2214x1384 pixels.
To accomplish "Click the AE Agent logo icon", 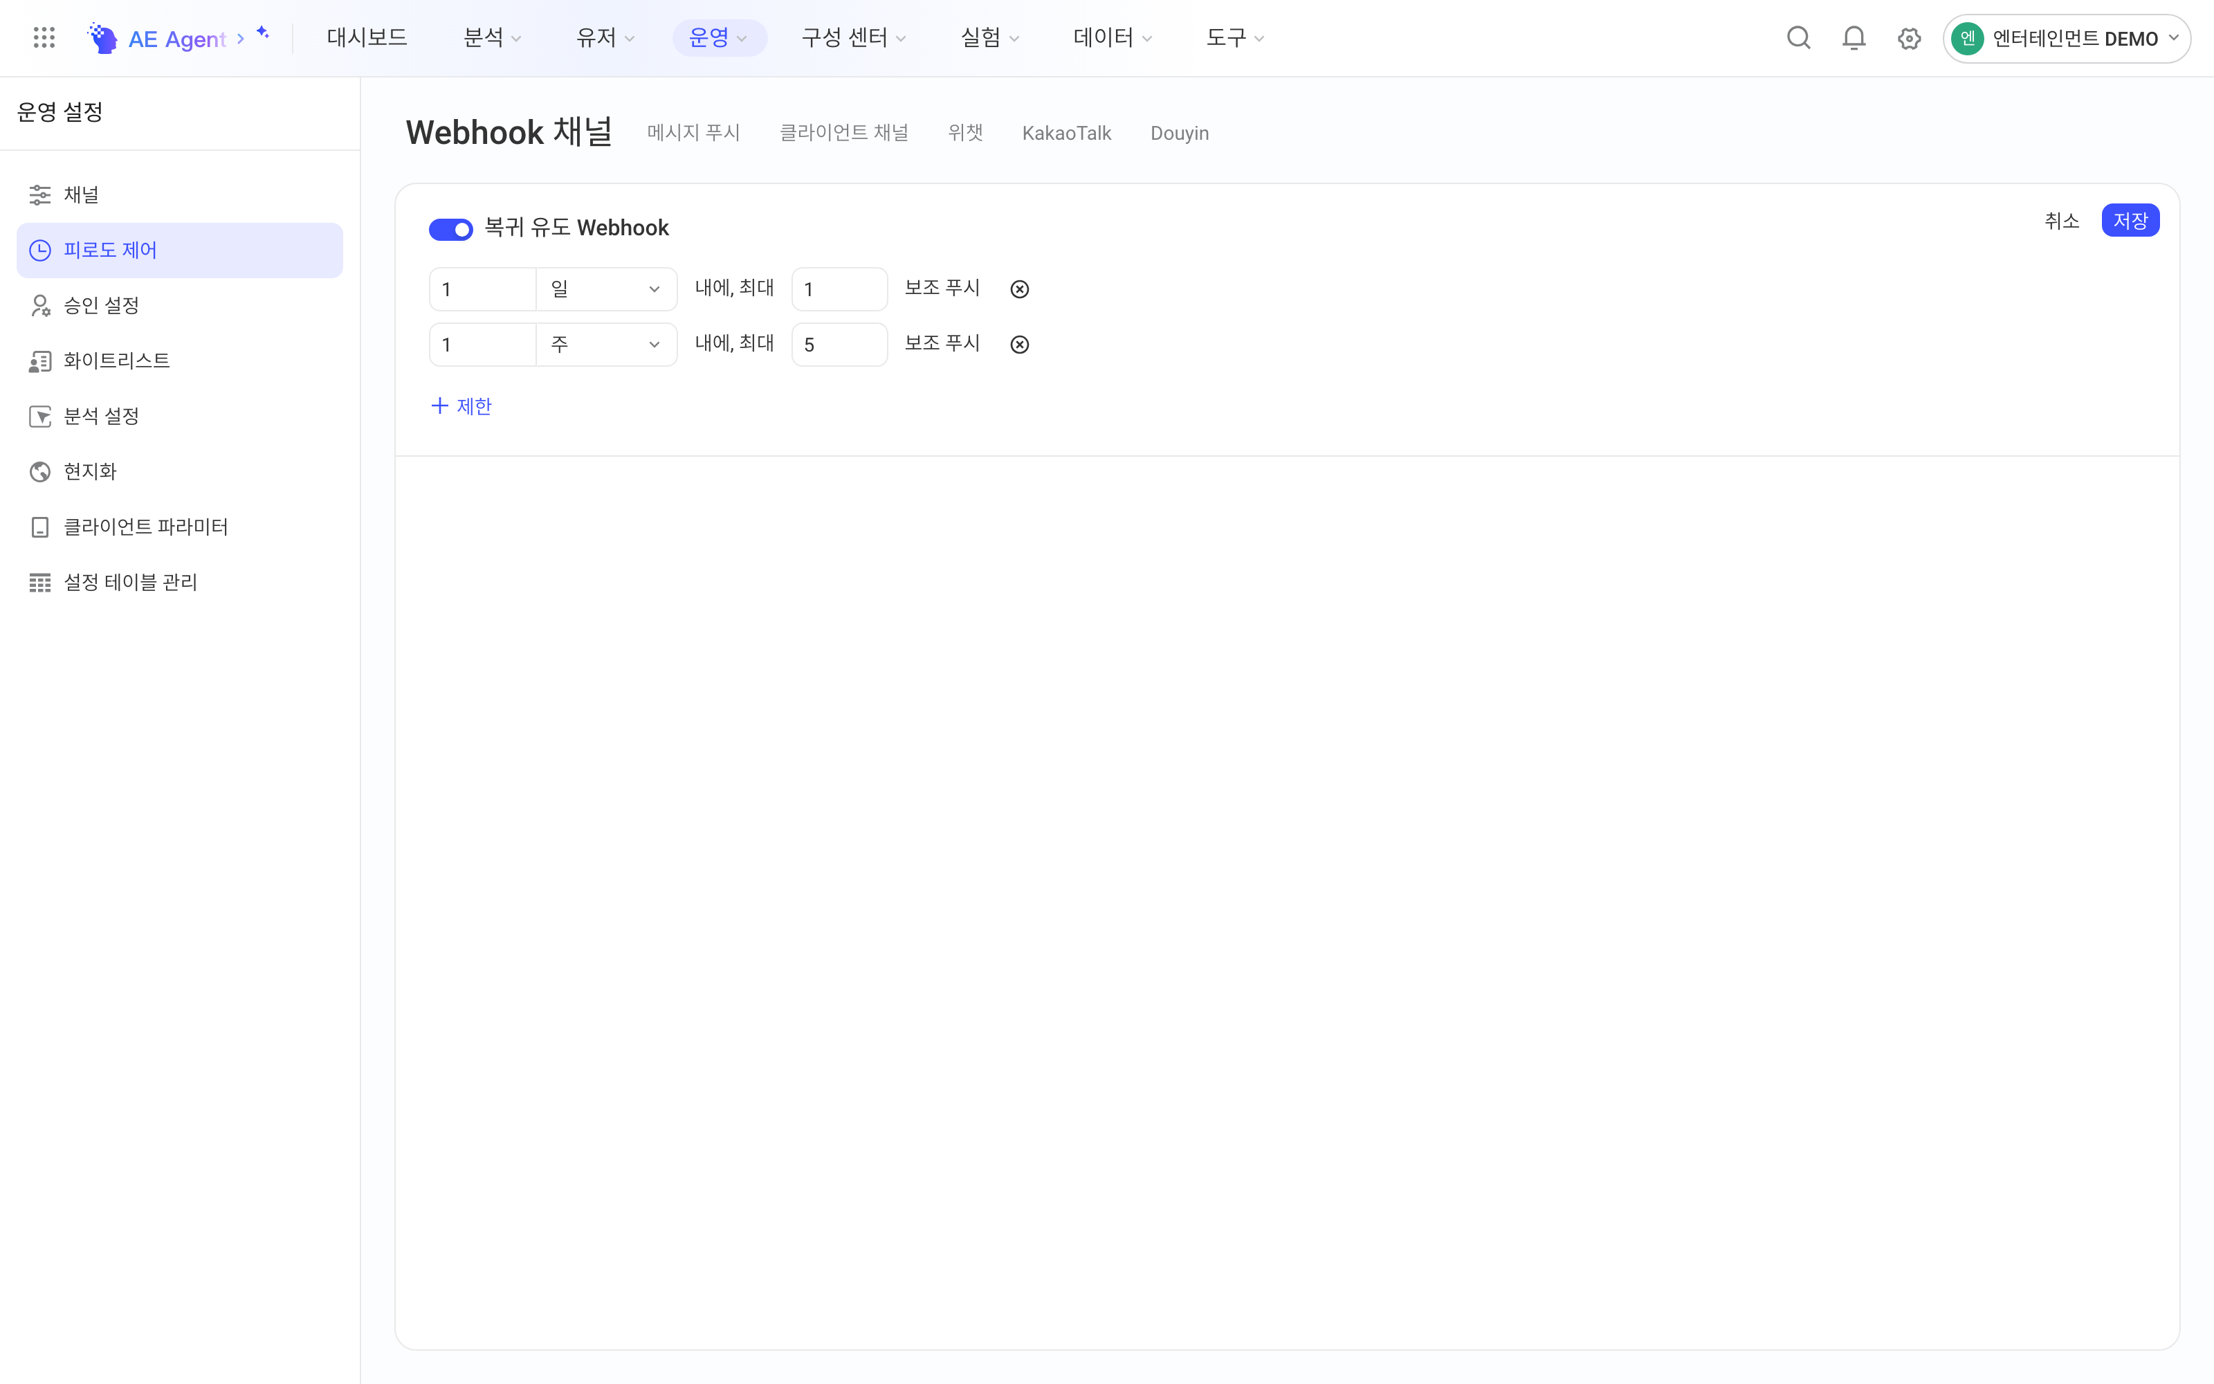I will coord(102,37).
